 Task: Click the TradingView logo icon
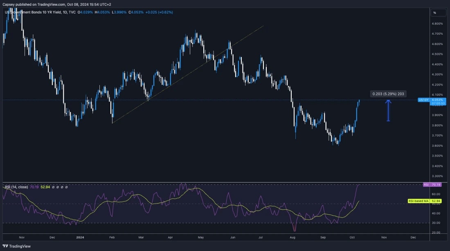[5, 246]
